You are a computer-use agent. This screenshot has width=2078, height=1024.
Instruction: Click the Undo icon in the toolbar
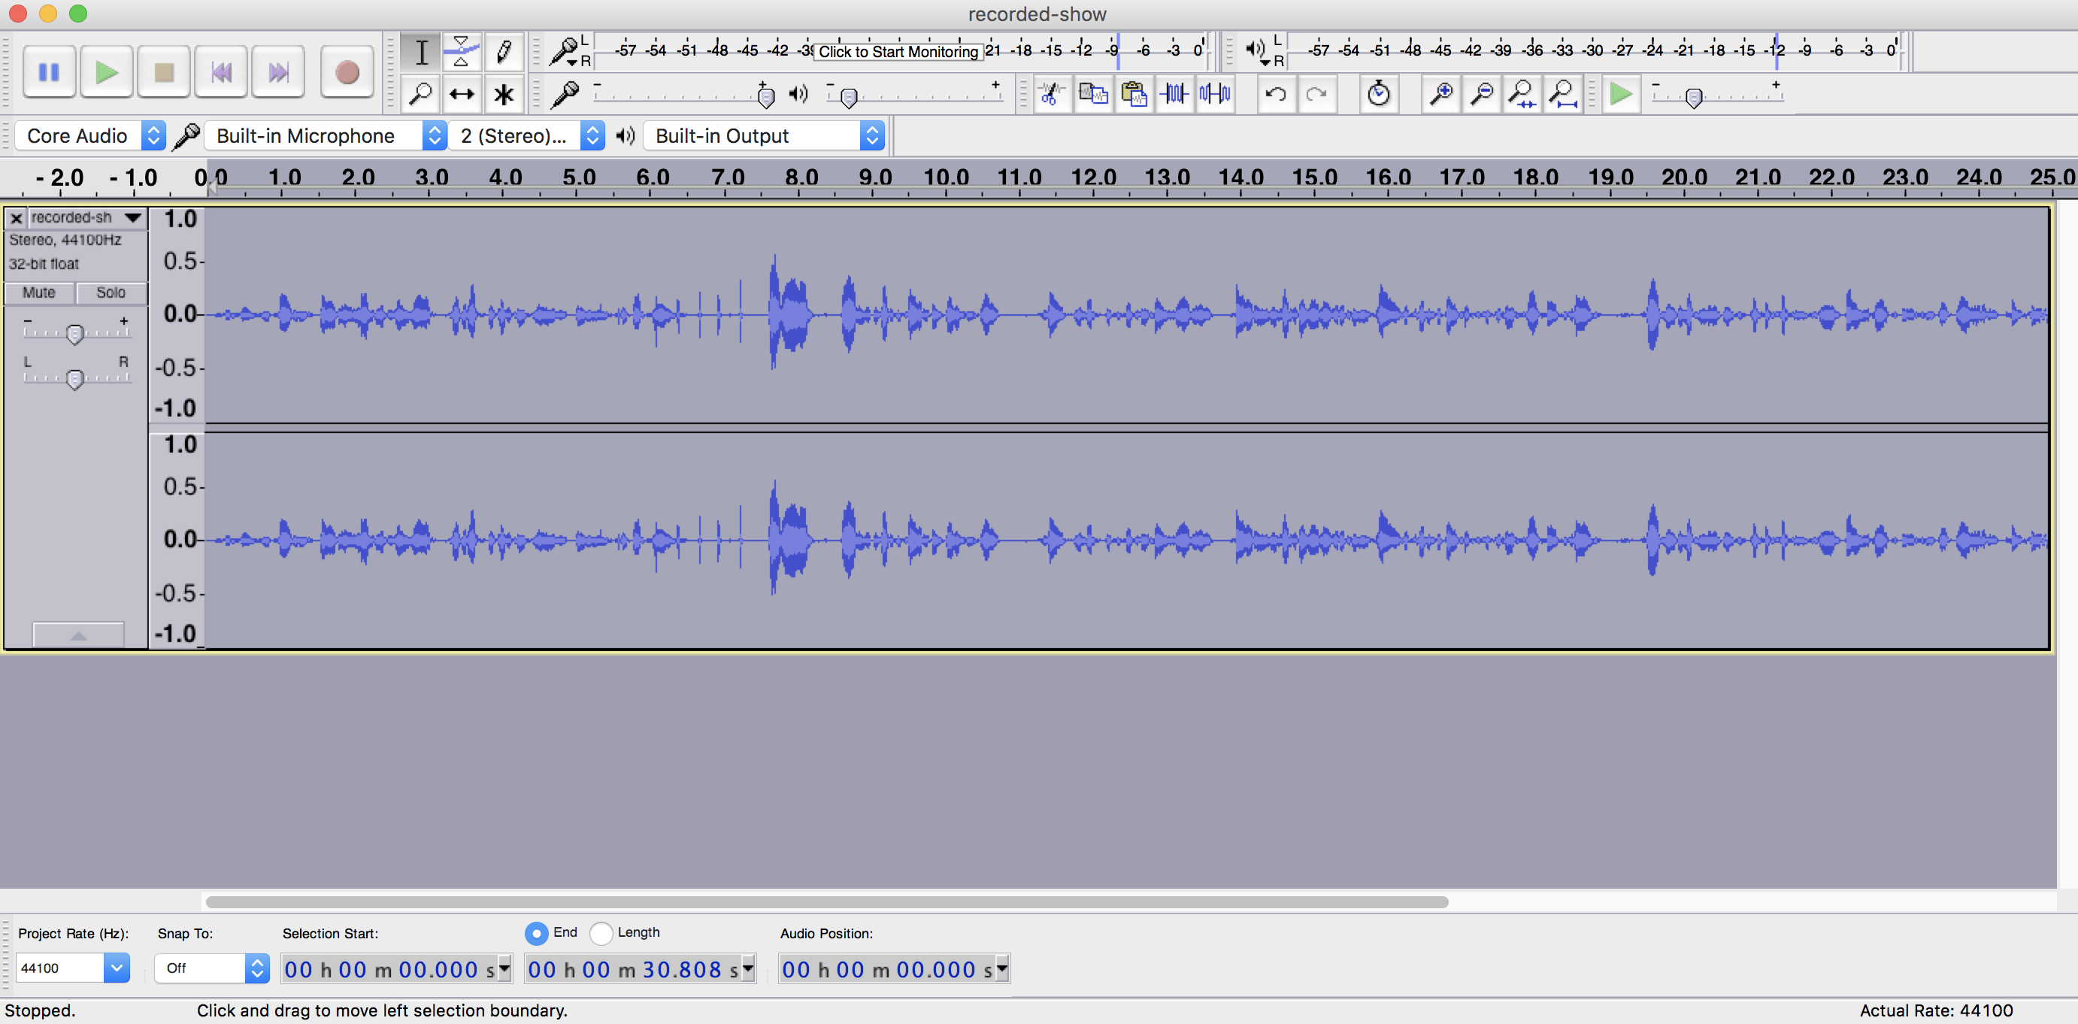[x=1277, y=94]
